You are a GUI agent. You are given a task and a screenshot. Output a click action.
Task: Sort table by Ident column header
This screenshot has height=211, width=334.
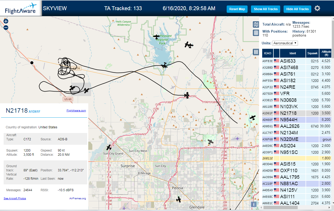(293, 53)
